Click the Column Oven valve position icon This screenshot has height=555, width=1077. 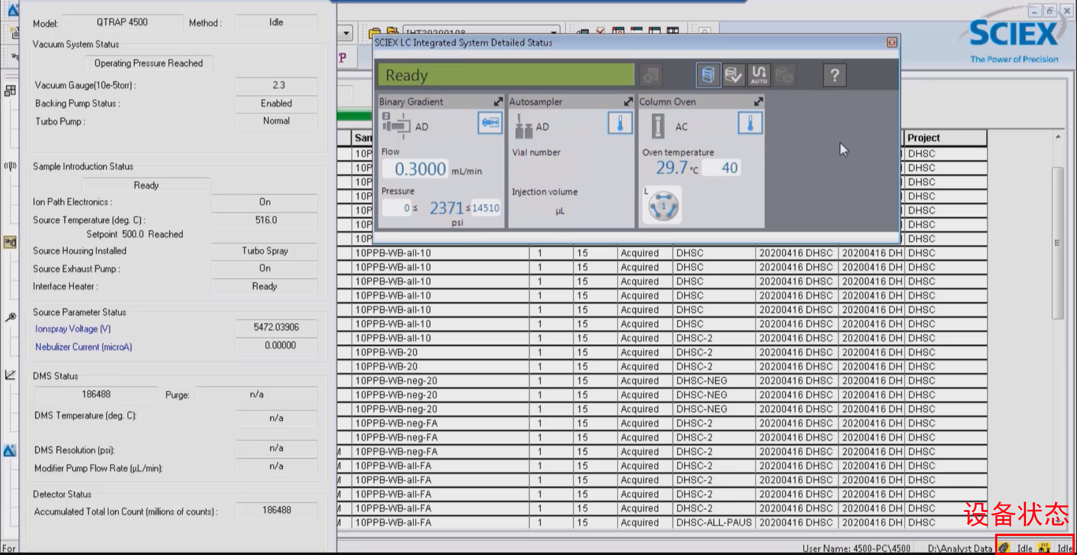coord(663,206)
